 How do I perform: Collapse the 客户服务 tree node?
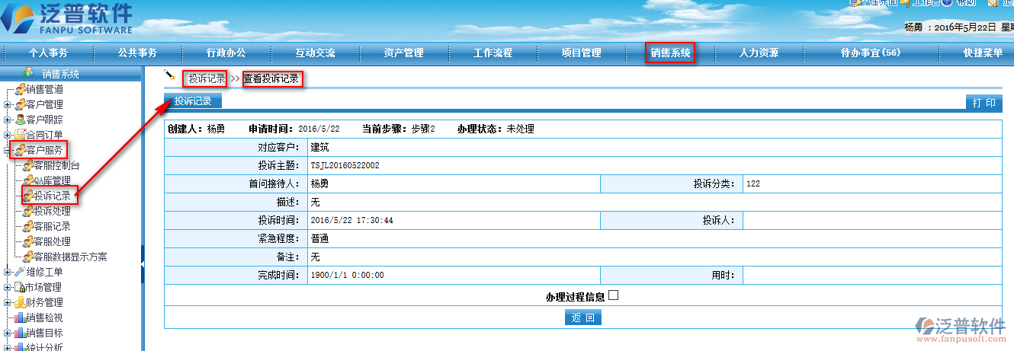[x=7, y=150]
